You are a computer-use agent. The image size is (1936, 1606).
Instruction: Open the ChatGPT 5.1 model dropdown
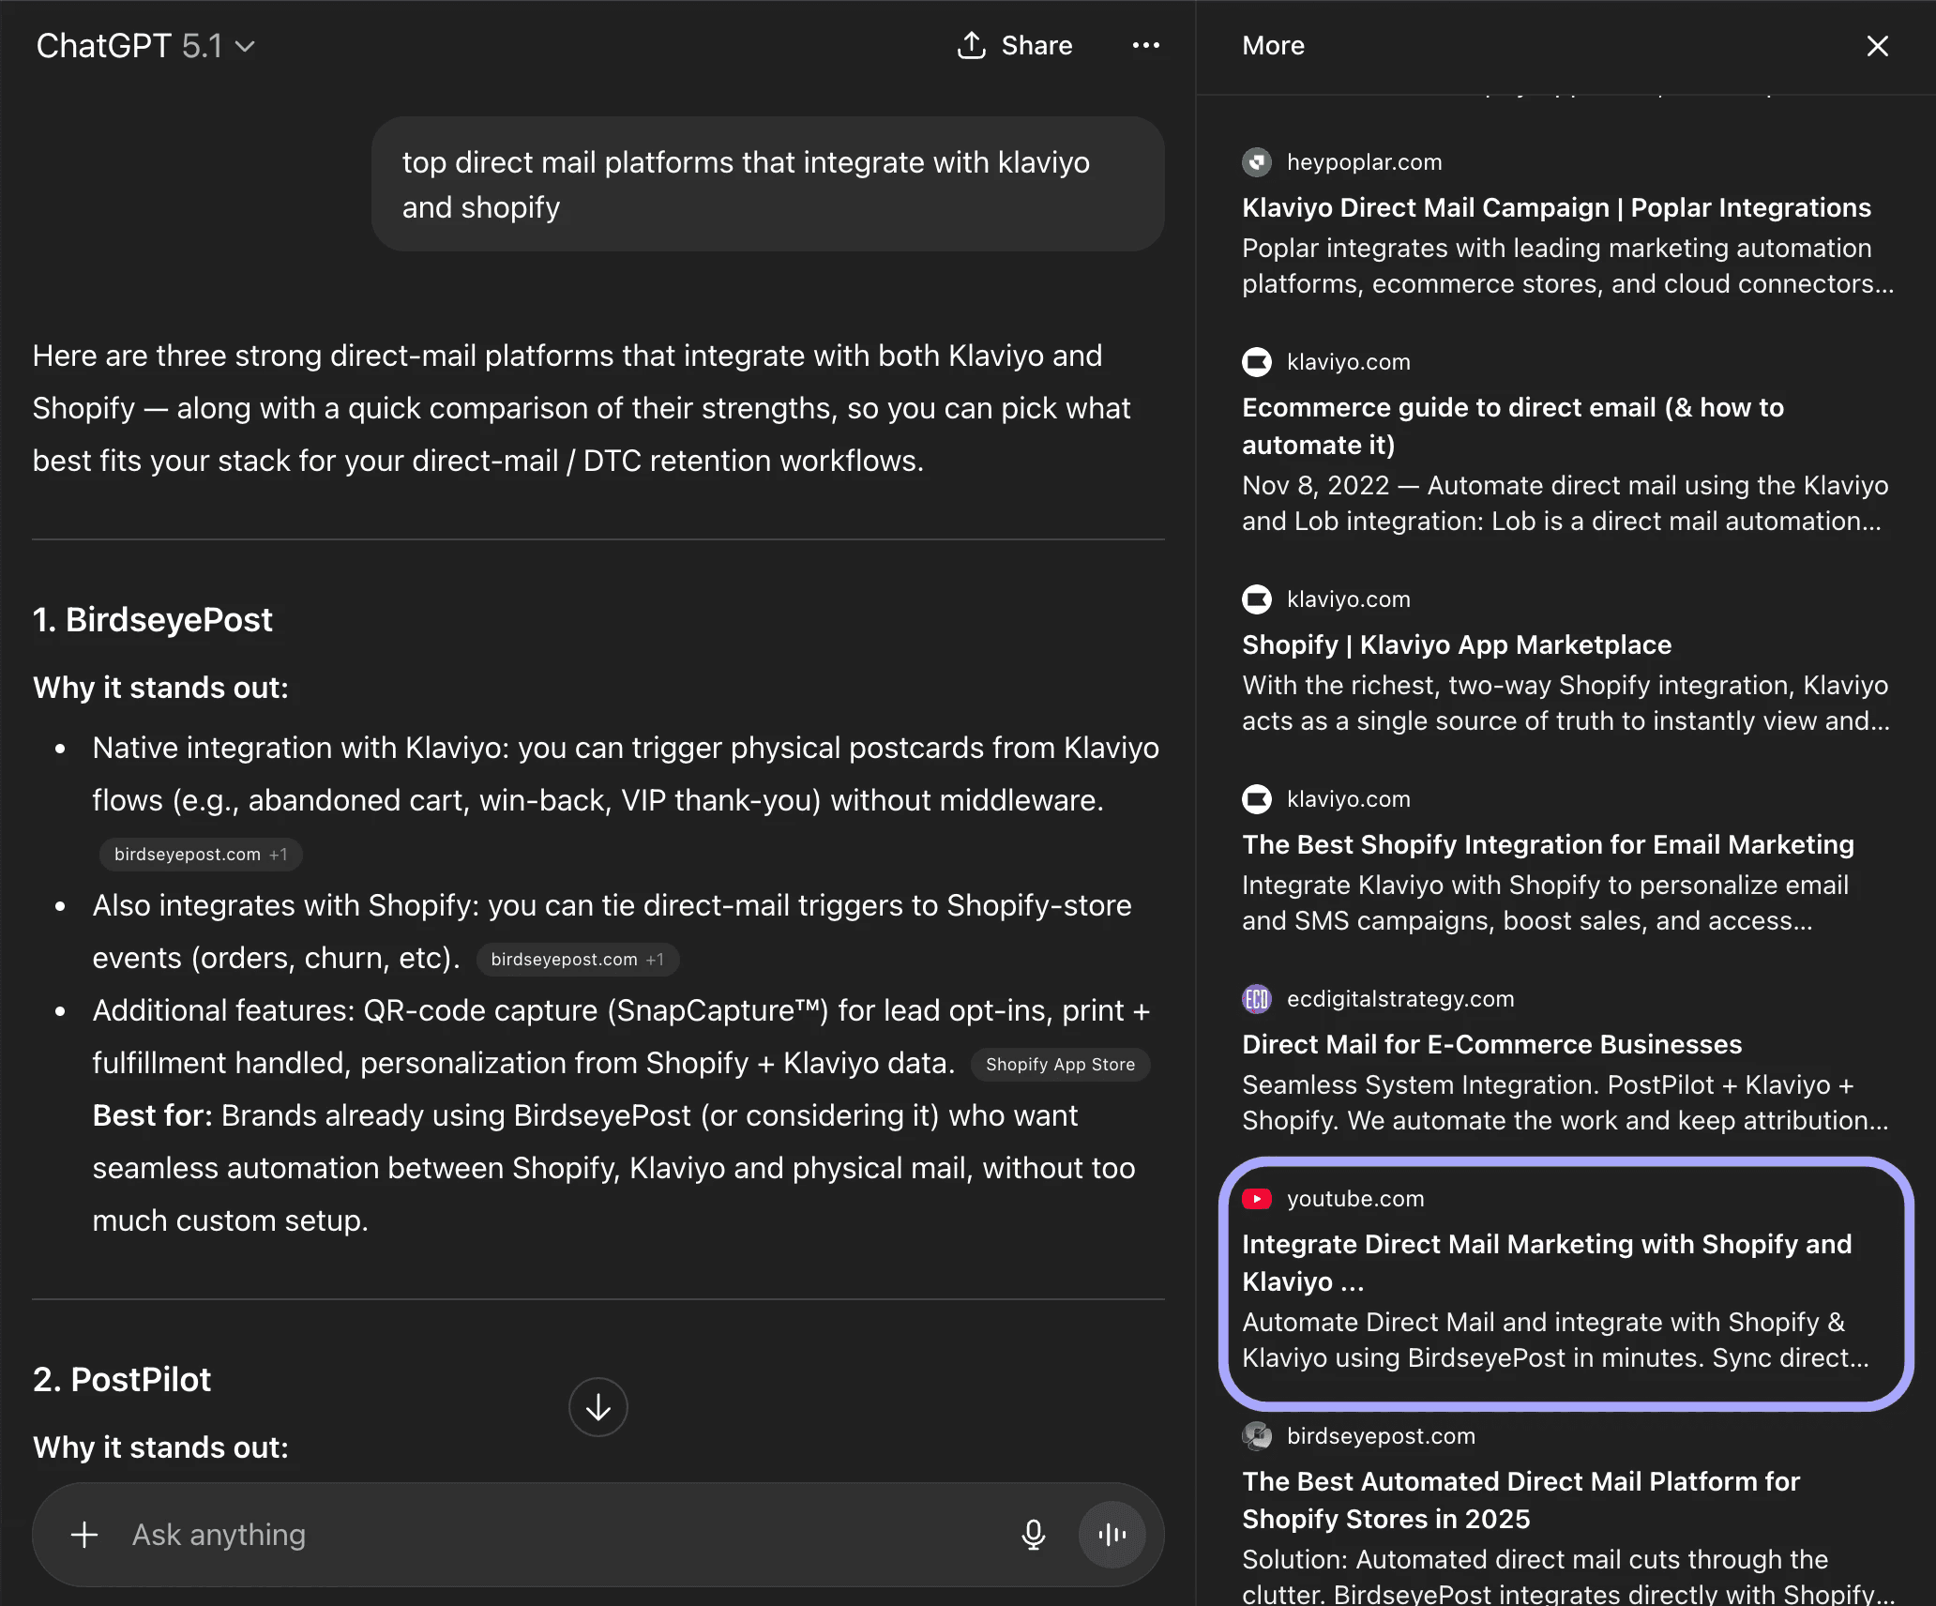pos(145,46)
